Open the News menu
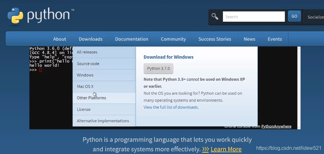Screen dimensions: 324x154 click(x=249, y=39)
